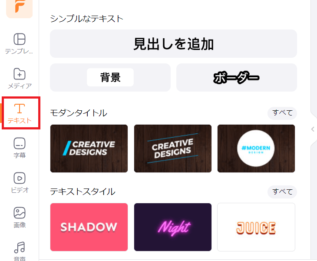The height and width of the screenshot is (261, 317).
Task: Show all Text Style (テキストスタイル) presets
Action: pyautogui.click(x=282, y=192)
